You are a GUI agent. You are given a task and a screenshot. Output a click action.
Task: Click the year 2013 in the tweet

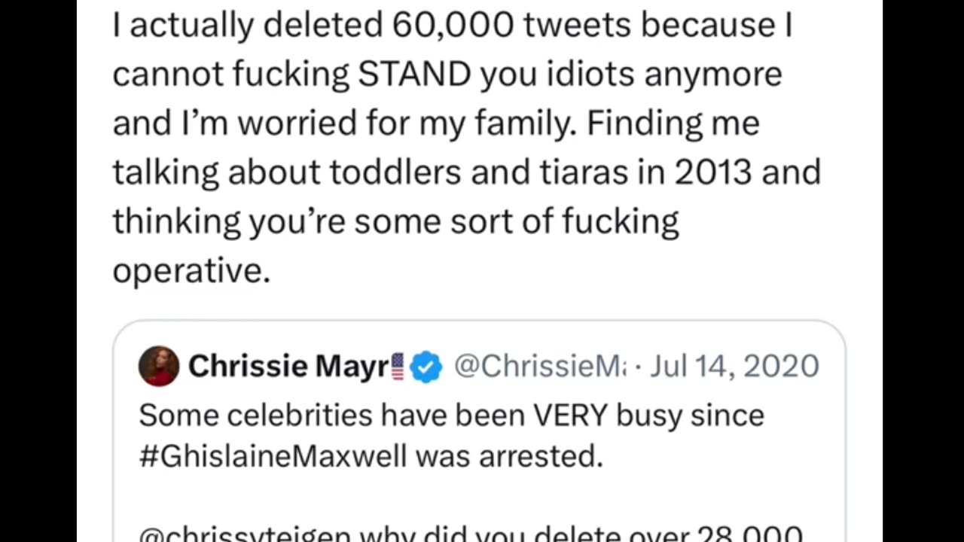pos(712,172)
